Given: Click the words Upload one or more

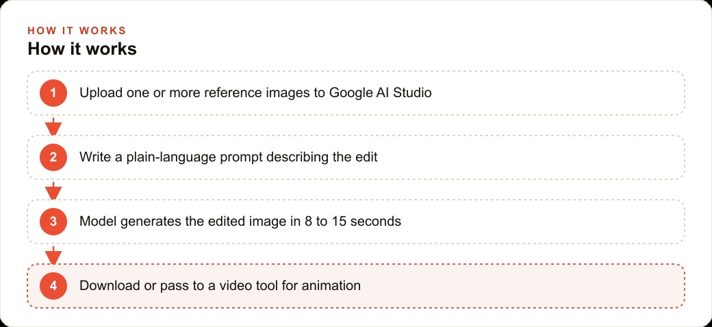Looking at the screenshot, I should 140,93.
